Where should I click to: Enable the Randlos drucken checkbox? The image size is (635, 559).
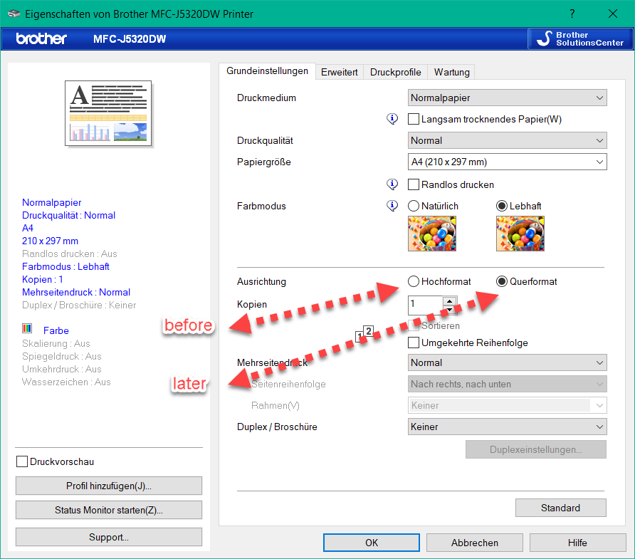(x=414, y=184)
